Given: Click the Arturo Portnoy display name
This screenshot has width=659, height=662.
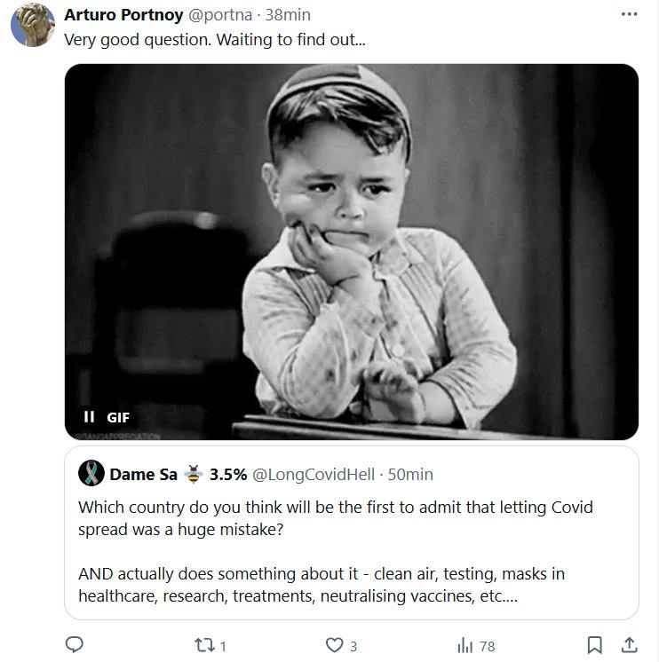Looking at the screenshot, I should (123, 15).
